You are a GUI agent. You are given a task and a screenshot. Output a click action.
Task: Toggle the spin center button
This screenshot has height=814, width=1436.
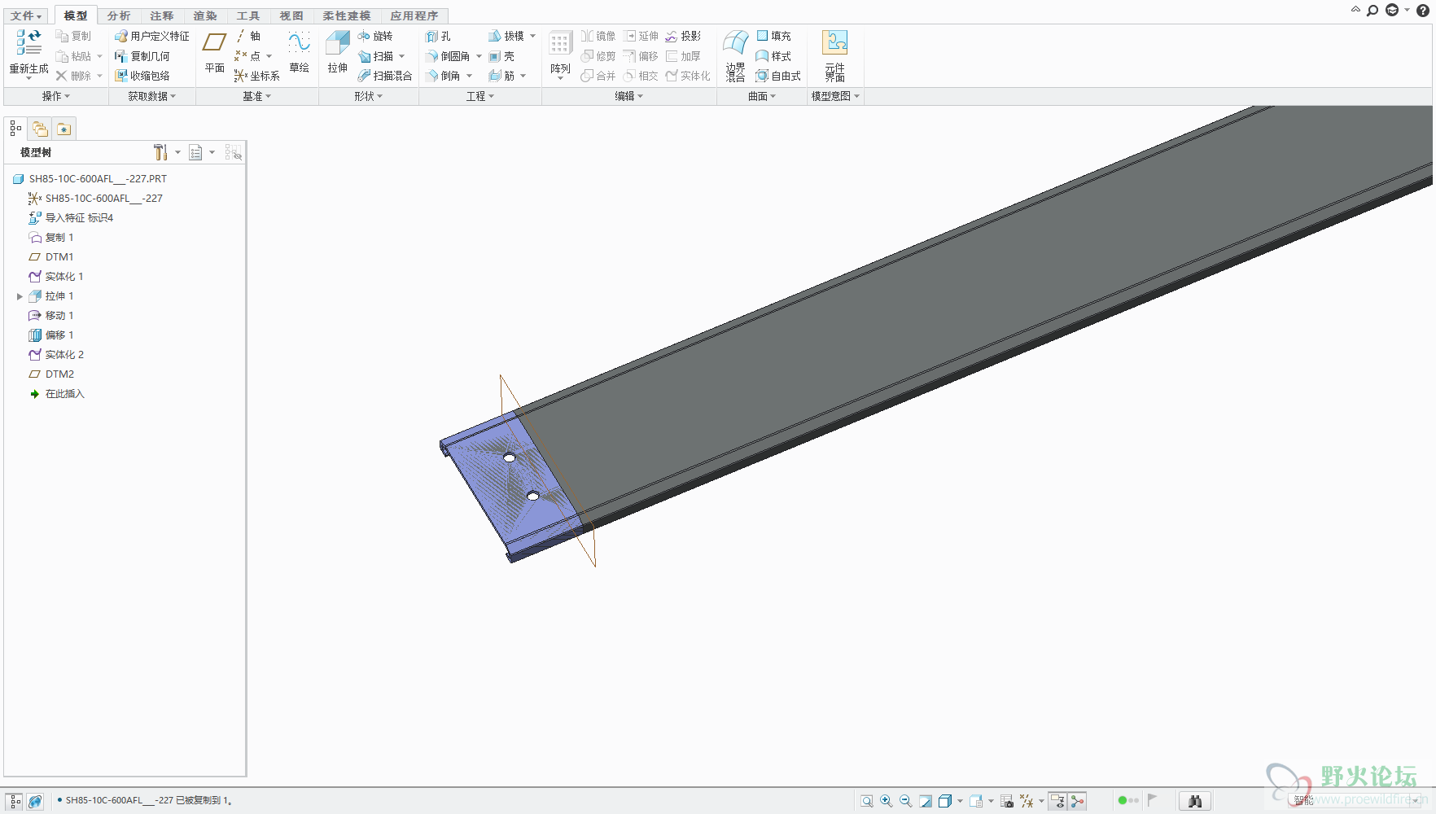click(x=1078, y=801)
